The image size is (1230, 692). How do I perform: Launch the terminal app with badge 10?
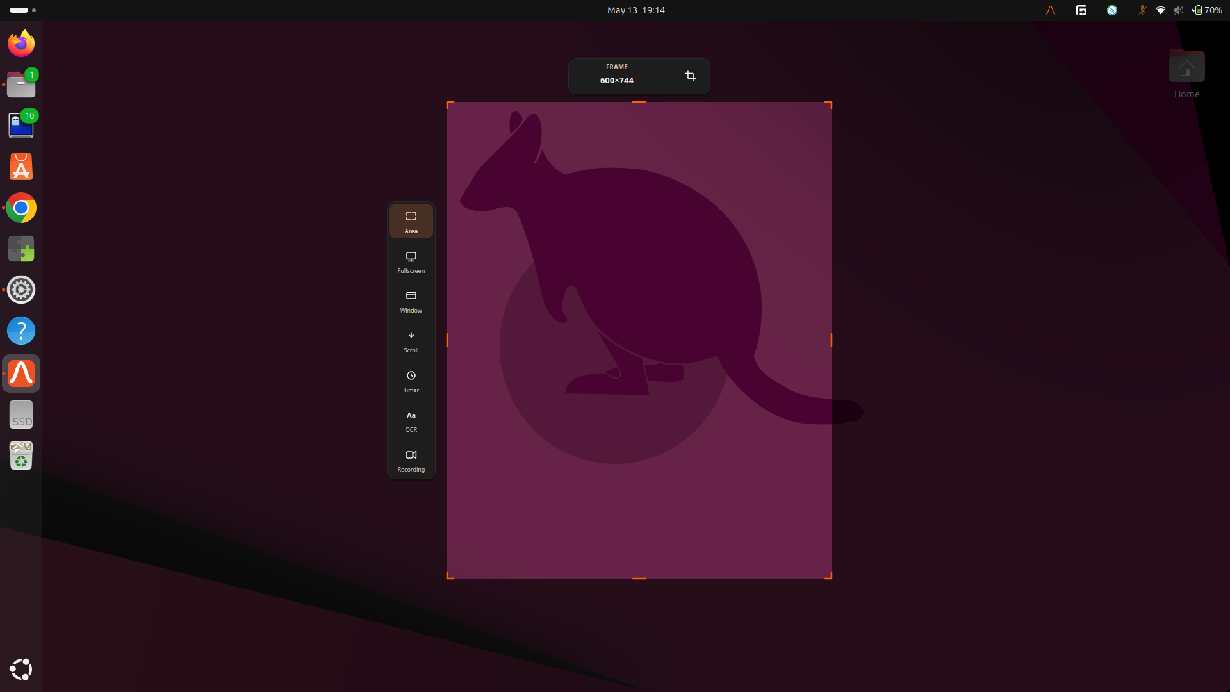click(21, 126)
